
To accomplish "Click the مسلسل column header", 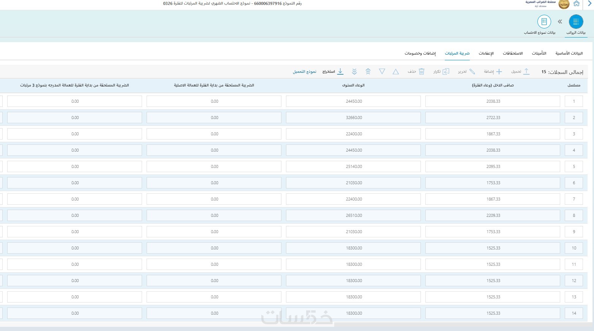I will tap(574, 85).
